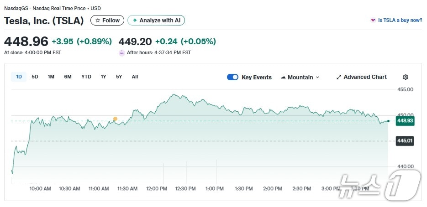Screen dimensions: 427x207
Task: Click the icon beside Is TSLA a buy now
Action: 373,21
